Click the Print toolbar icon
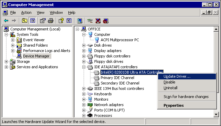The height and width of the screenshot is (126, 221). [x=51, y=21]
